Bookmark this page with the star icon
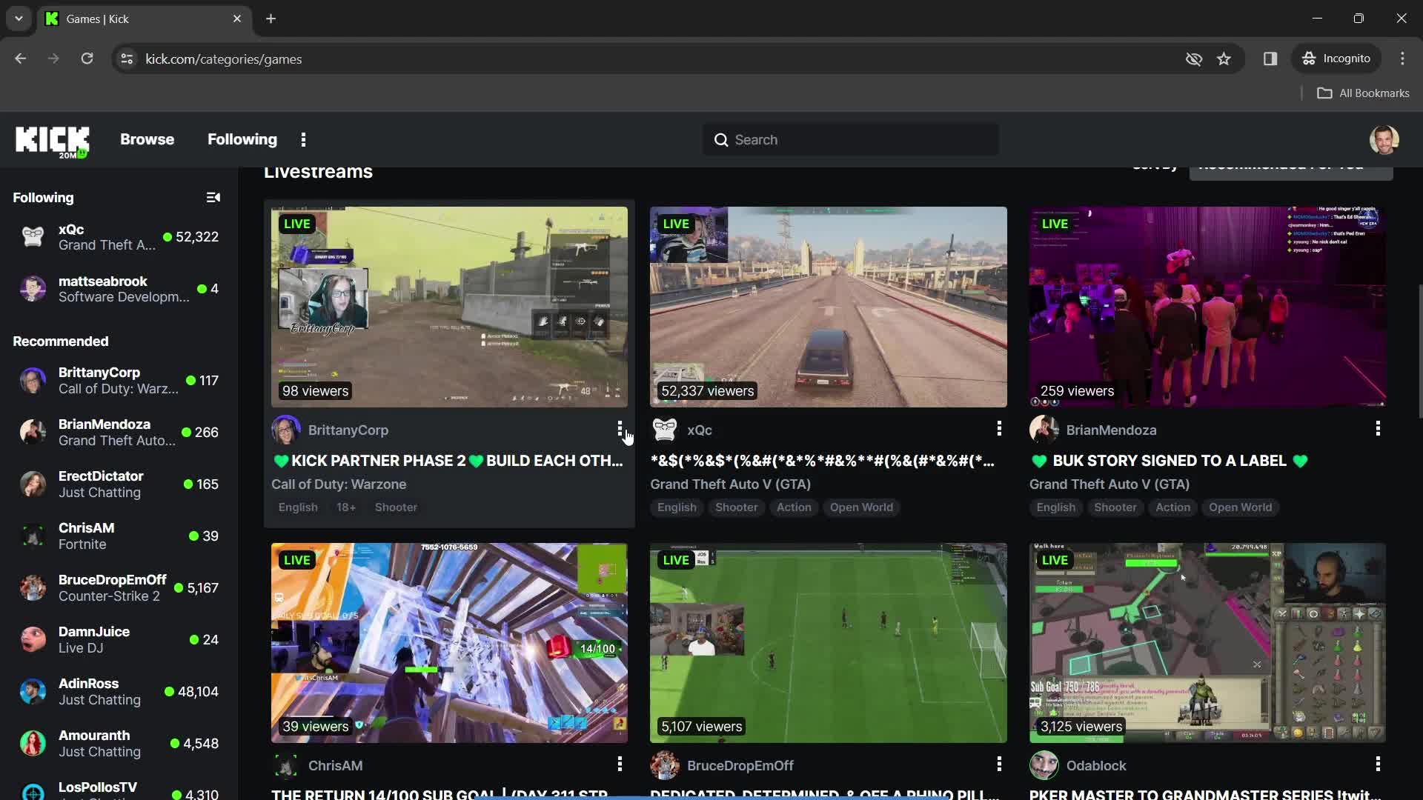 1224,59
